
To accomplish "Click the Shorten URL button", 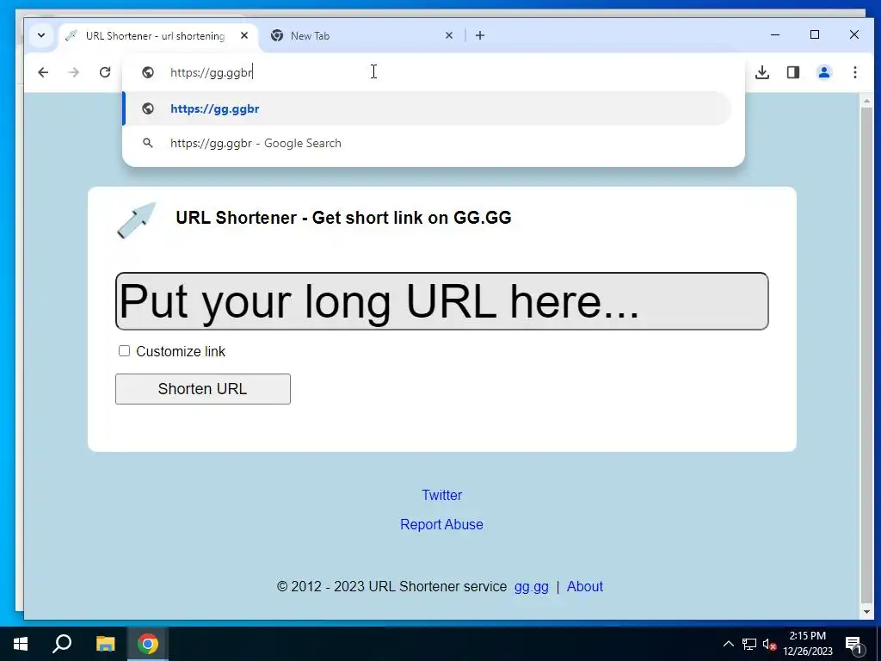I will (x=203, y=389).
